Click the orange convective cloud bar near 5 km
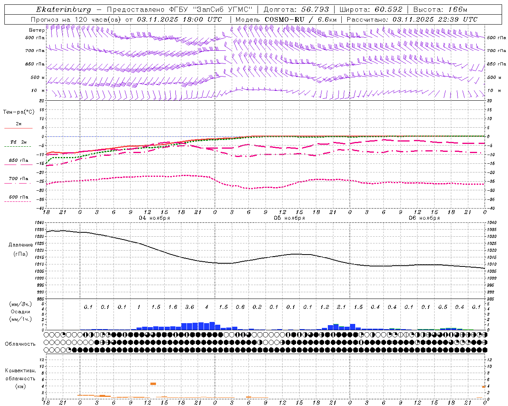Screen dimensions: 508x406 [153, 384]
